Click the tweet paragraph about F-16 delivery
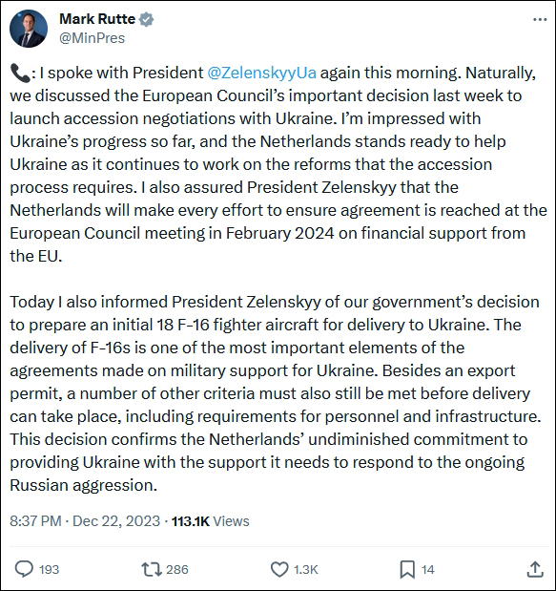 (x=276, y=393)
